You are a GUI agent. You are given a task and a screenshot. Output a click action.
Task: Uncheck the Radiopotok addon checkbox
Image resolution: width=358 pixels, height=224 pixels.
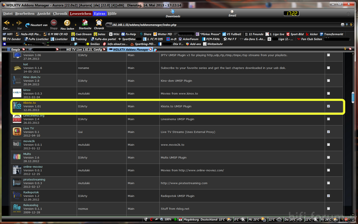328,196
